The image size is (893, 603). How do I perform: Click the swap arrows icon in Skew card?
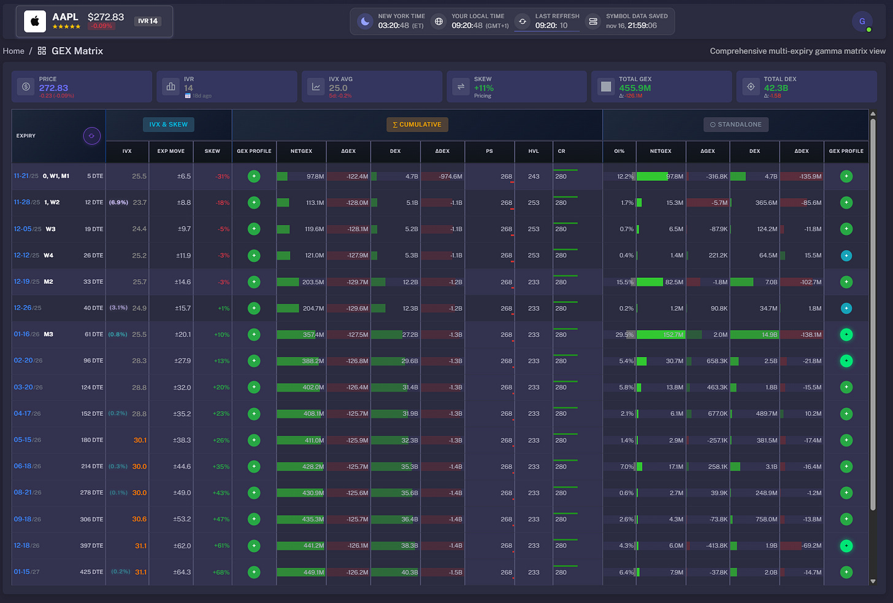(x=461, y=87)
